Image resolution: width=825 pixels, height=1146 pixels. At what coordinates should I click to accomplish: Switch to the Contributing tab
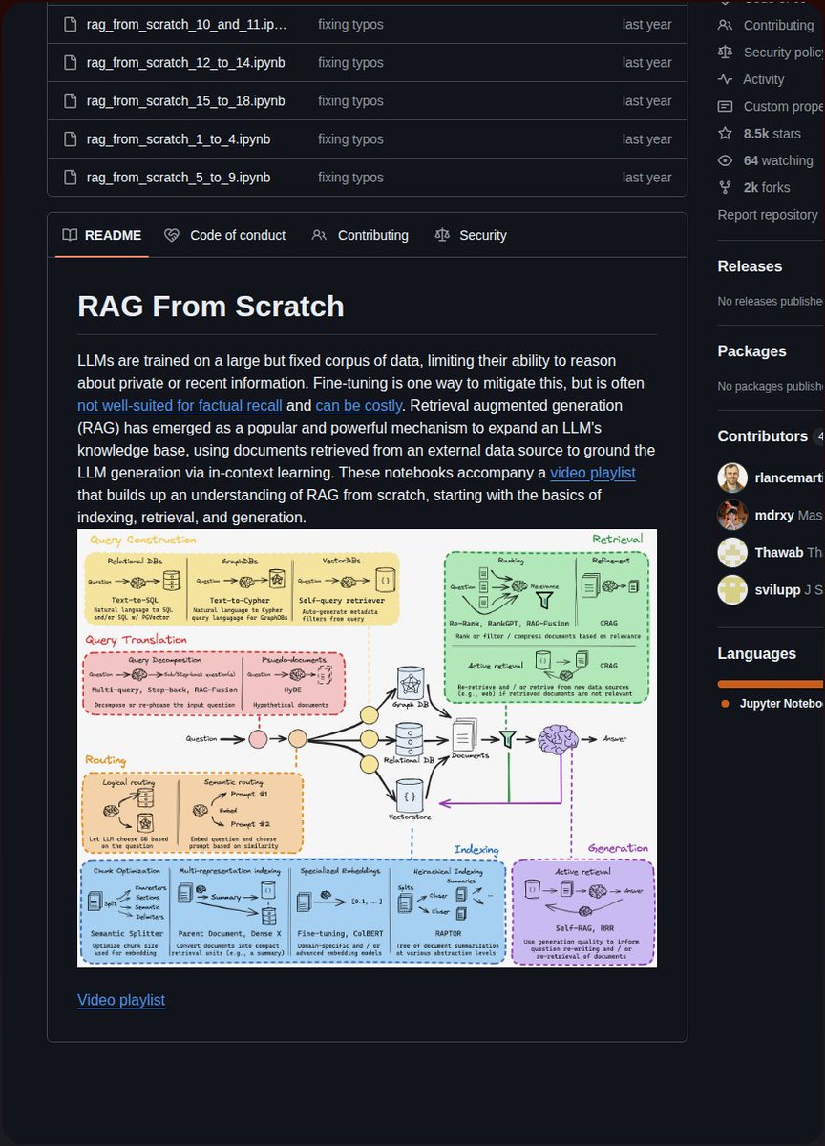coord(360,235)
